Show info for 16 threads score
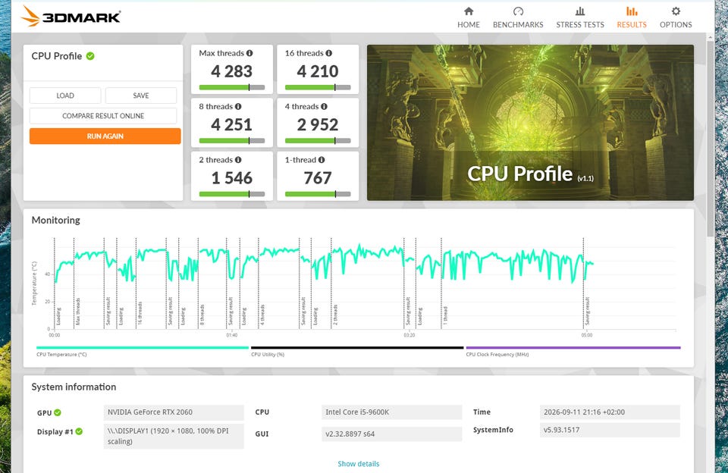 click(328, 53)
